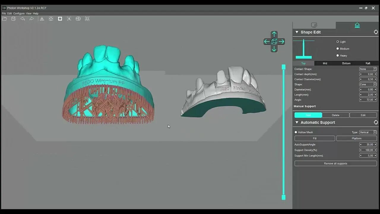This screenshot has height=214, width=380.
Task: Select the Medium support preset
Action: pos(338,49)
